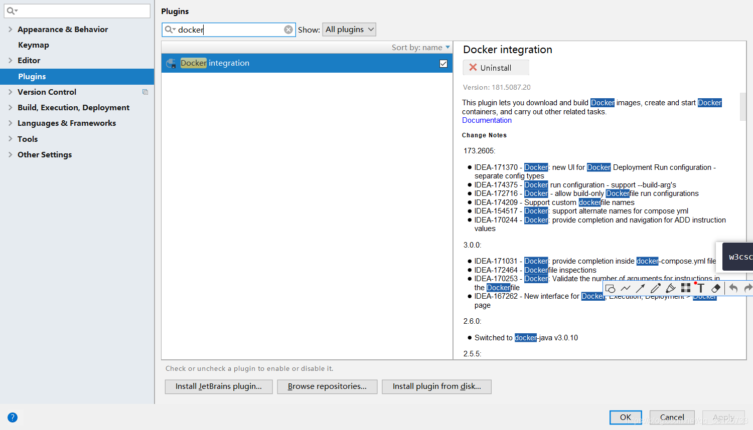Expand the Editor settings section

(x=10, y=60)
